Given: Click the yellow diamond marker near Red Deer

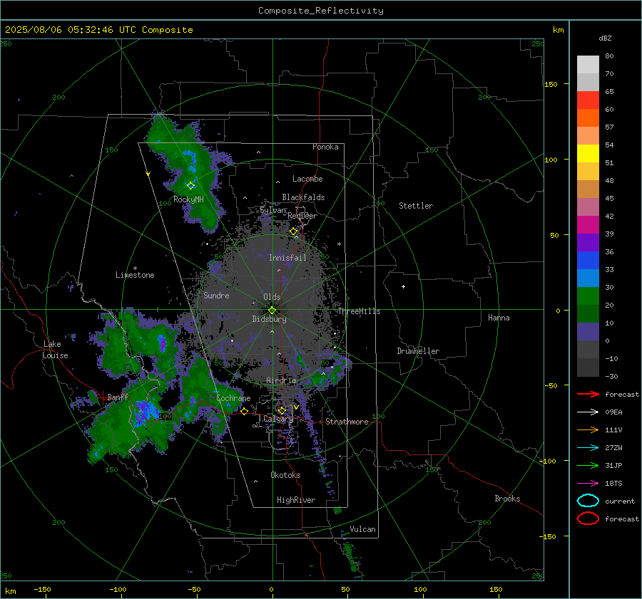Looking at the screenshot, I should click(294, 231).
